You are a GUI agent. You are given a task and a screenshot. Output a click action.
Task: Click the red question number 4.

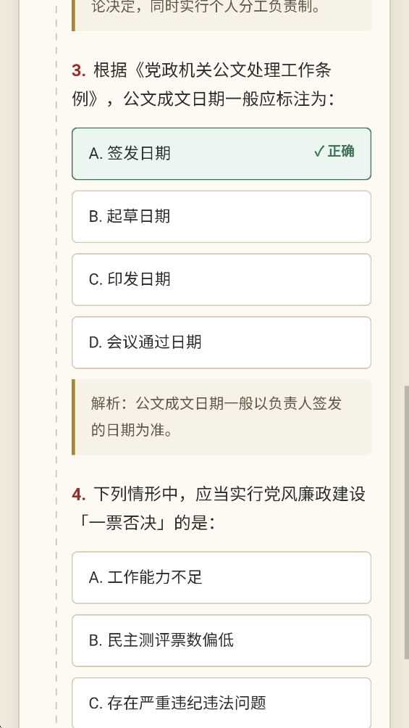(x=79, y=495)
